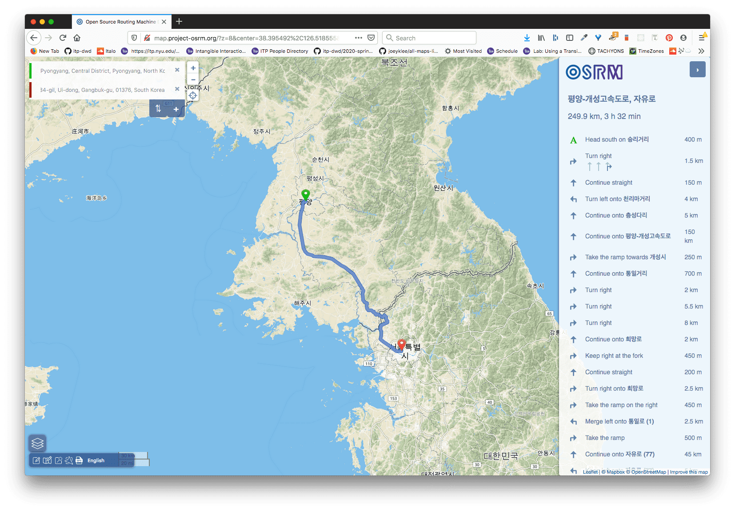Viewport: 735px width, 511px height.
Task: Click the Pyongyang start location input field
Action: (103, 71)
